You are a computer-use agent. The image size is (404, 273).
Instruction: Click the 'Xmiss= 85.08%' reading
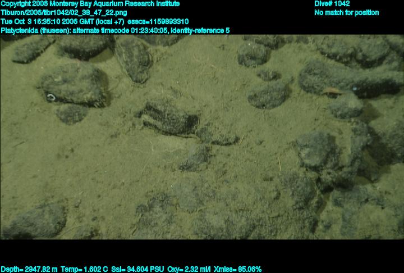tap(237, 270)
